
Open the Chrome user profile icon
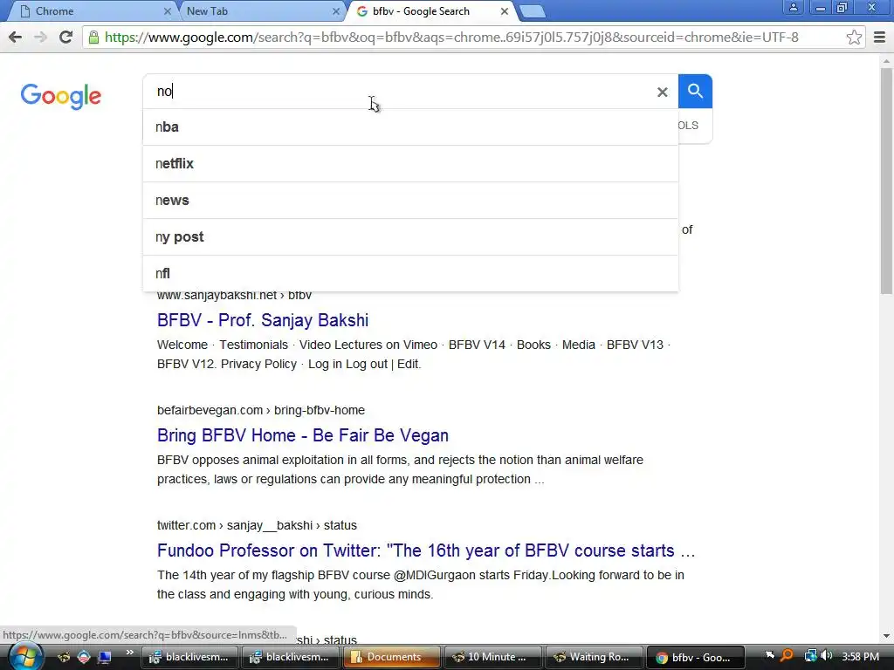tap(793, 7)
